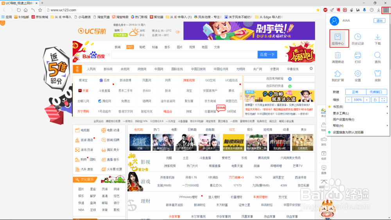Select 选择常用邮箱 dropdown
391x220 pixels.
coord(279,79)
